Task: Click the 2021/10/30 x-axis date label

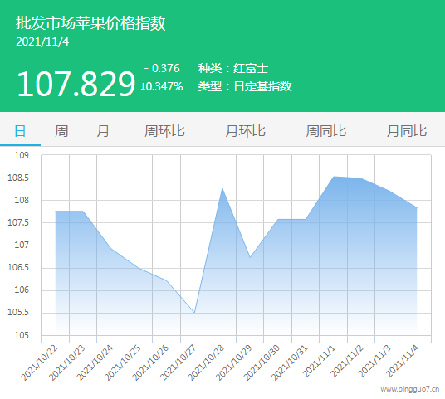Action: tap(262, 363)
